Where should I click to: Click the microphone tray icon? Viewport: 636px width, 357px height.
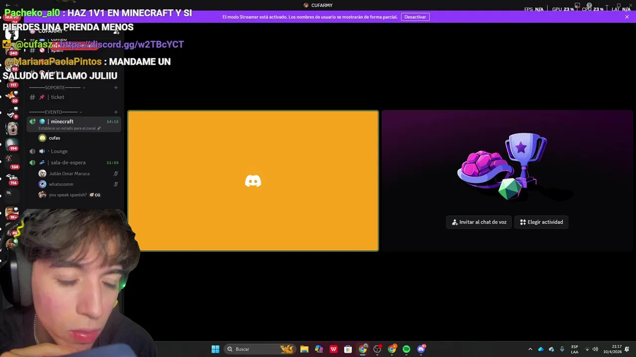pyautogui.click(x=562, y=349)
